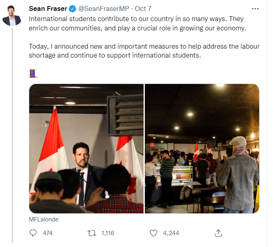Open the left photo of speaker

click(86, 148)
